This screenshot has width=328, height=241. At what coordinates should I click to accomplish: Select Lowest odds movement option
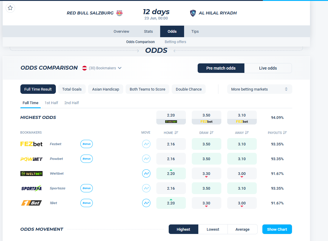click(213, 229)
